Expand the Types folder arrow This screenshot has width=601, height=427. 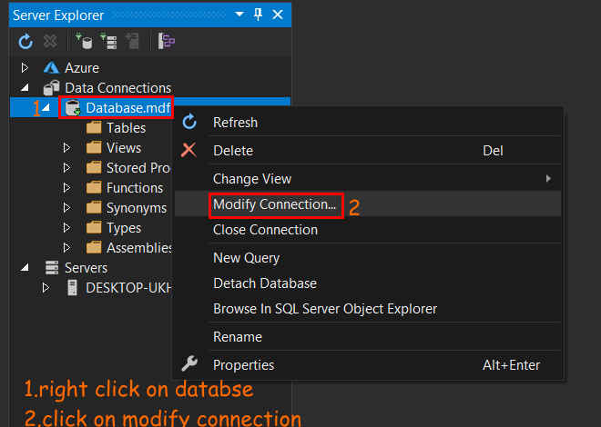(x=66, y=227)
